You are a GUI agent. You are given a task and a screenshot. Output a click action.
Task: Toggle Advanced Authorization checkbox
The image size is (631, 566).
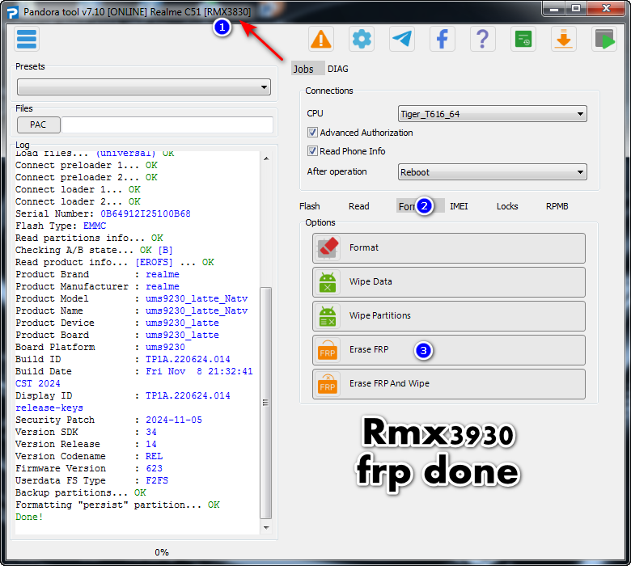point(312,133)
